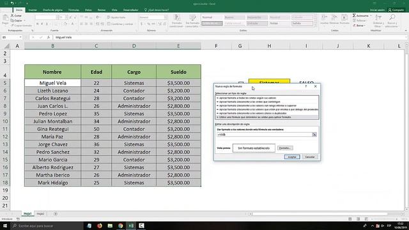Click the insert function fx icon
This screenshot has width=409, height=230.
tap(49, 37)
